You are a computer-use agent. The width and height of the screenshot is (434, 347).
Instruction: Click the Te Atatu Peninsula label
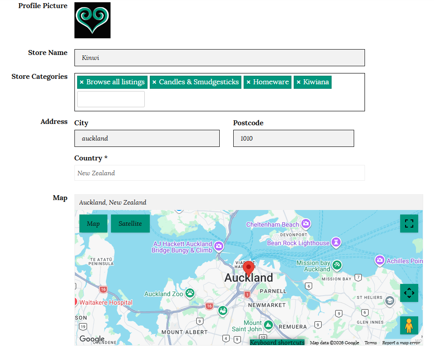point(101,261)
